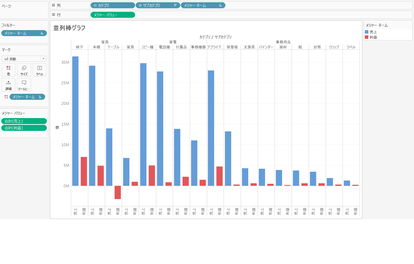
Task: Click the blue コピー機 sales bar
Action: pos(143,124)
